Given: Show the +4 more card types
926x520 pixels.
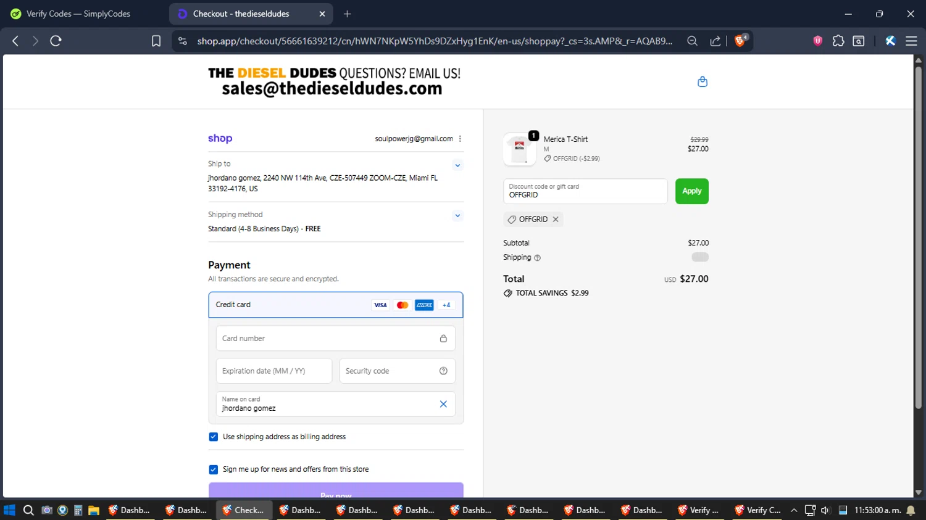Looking at the screenshot, I should [446, 305].
